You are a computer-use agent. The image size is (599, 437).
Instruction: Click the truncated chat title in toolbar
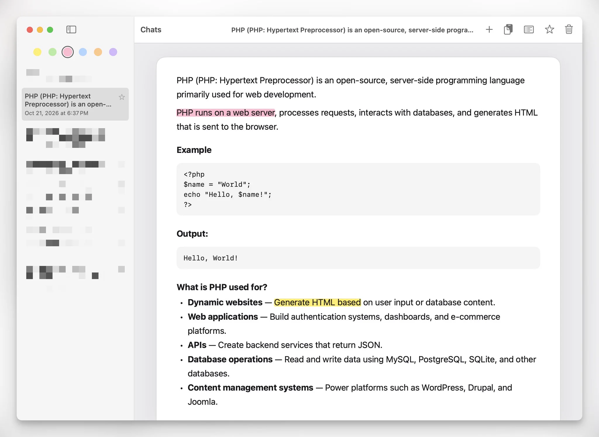pyautogui.click(x=352, y=30)
